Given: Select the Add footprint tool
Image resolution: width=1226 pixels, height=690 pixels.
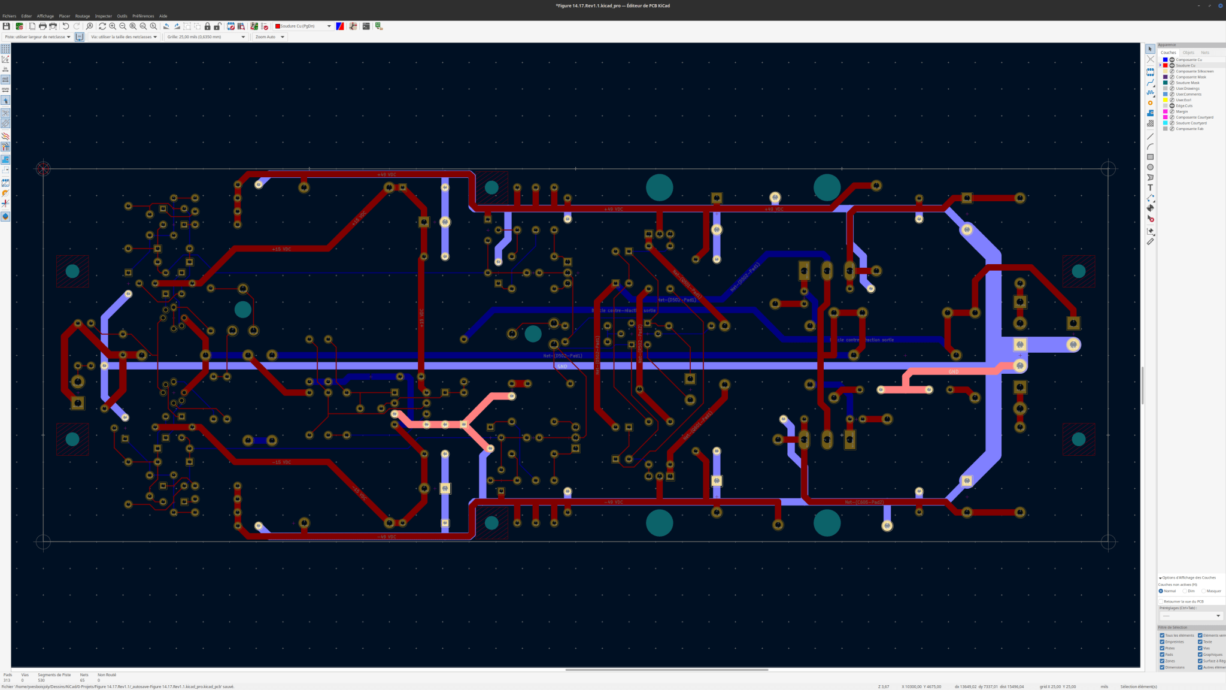Looking at the screenshot, I should click(1150, 72).
